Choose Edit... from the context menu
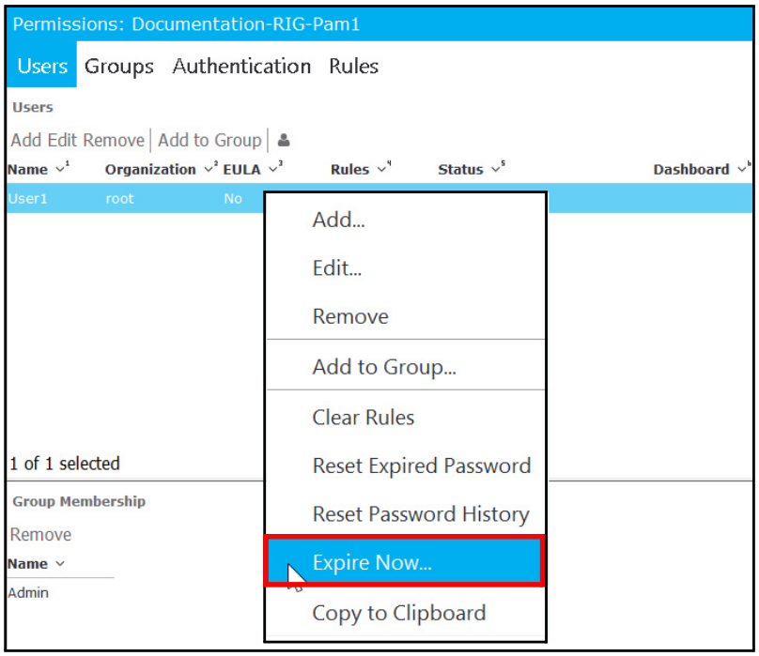 (x=406, y=268)
